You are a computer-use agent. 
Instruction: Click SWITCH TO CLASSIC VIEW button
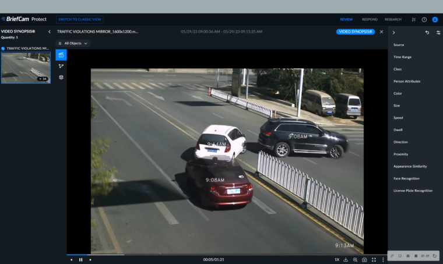pos(80,19)
